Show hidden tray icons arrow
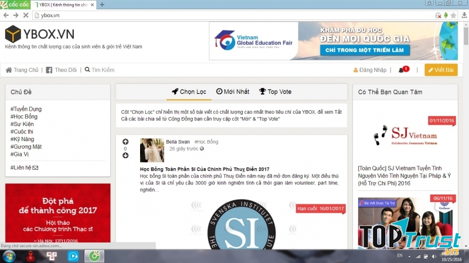The image size is (469, 263). 409,257
